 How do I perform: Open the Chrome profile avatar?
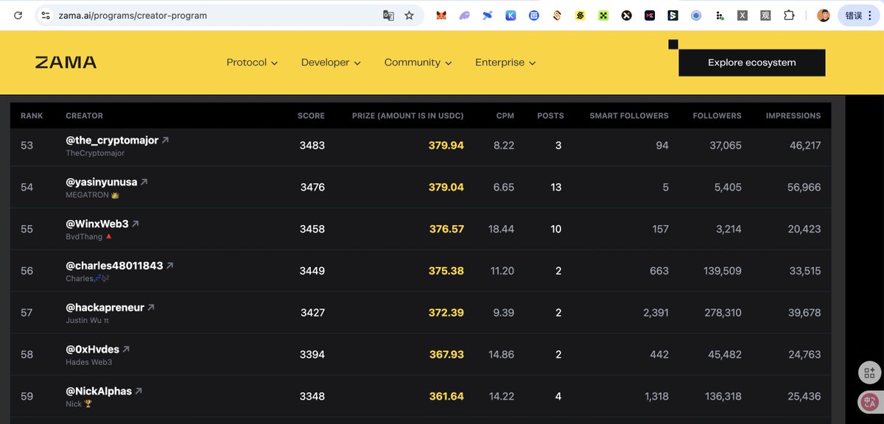tap(824, 15)
